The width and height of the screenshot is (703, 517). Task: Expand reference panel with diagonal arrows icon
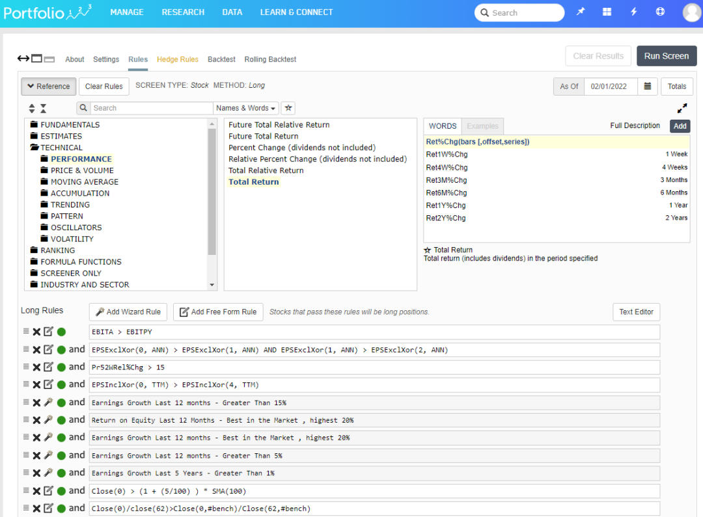[x=682, y=109]
